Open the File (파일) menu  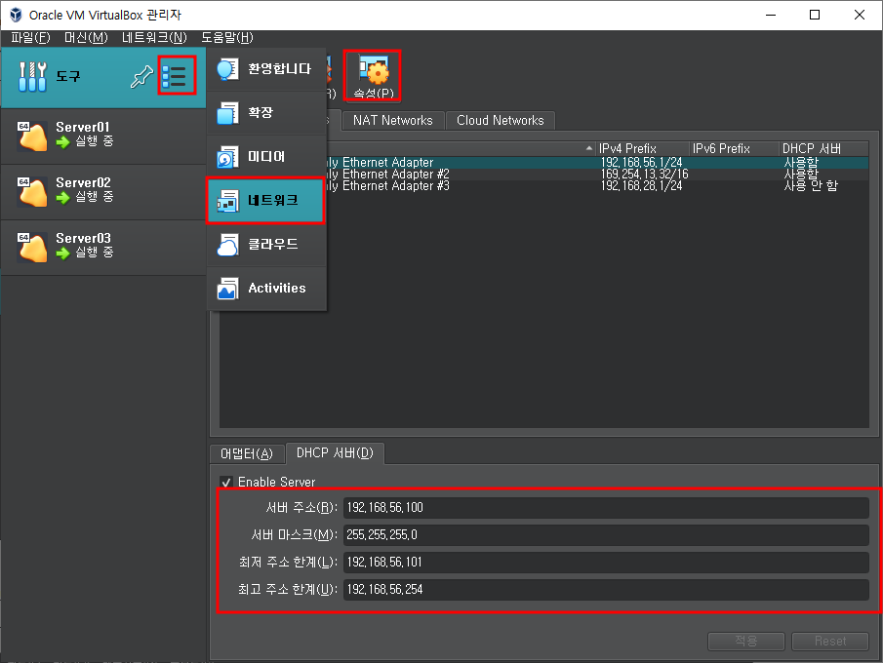point(30,38)
